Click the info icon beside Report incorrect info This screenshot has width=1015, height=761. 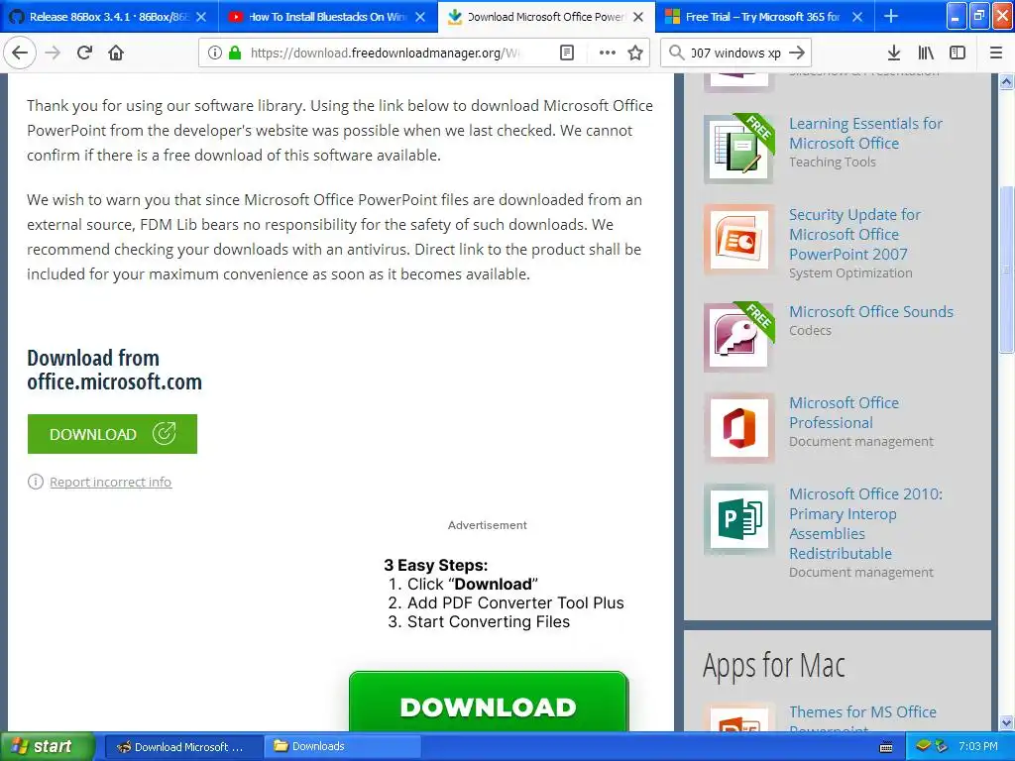click(x=35, y=482)
